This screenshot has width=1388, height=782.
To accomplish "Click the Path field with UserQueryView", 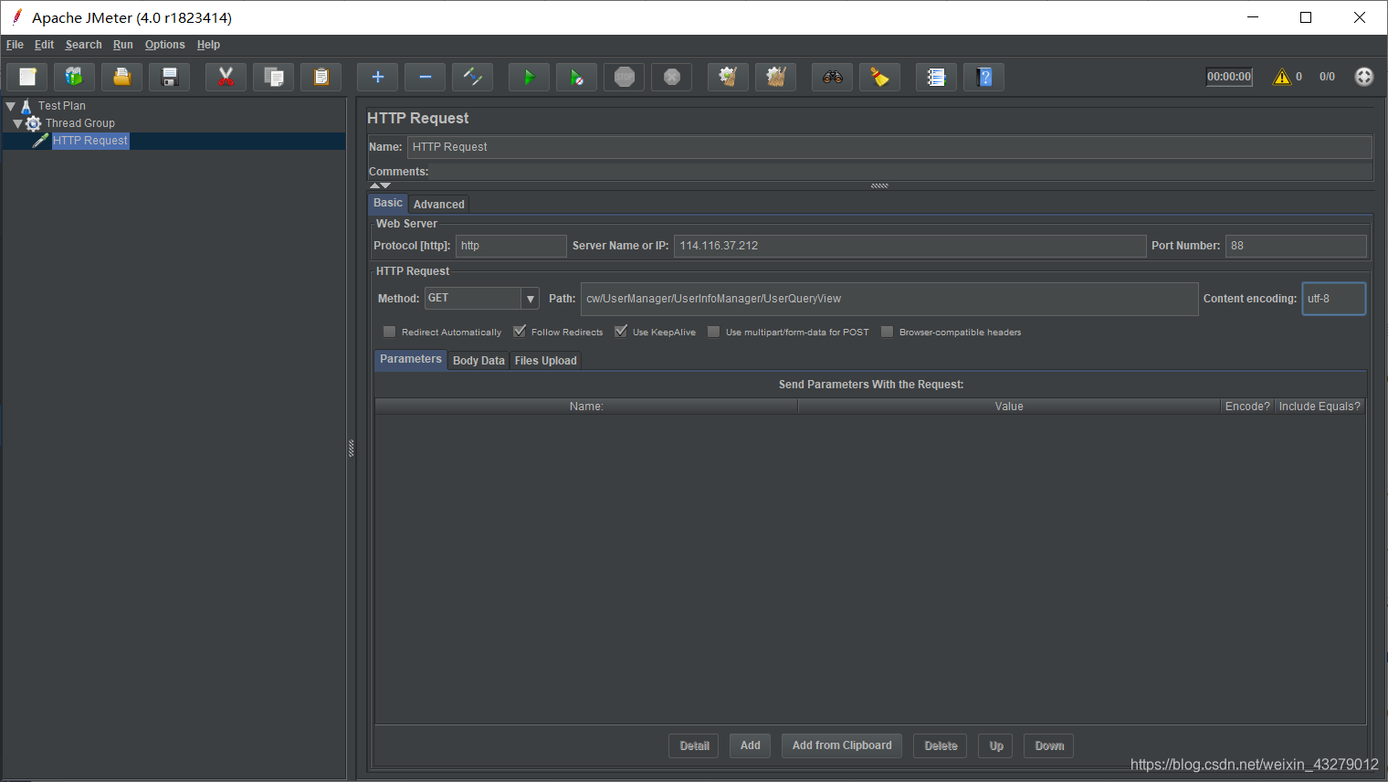I will 889,299.
